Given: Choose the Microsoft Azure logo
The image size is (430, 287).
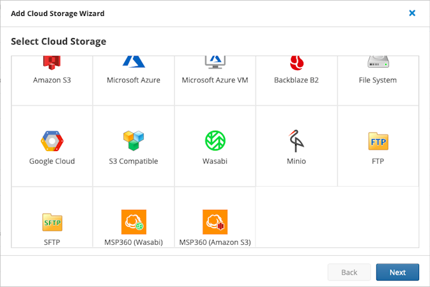Looking at the screenshot, I should point(133,62).
